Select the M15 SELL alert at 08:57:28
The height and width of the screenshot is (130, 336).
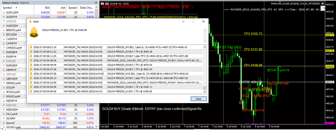coord(116,74)
